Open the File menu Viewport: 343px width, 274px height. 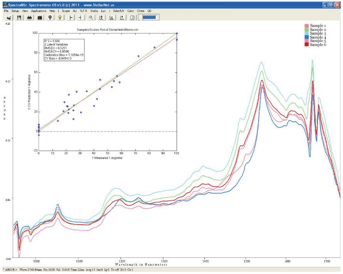pos(6,11)
